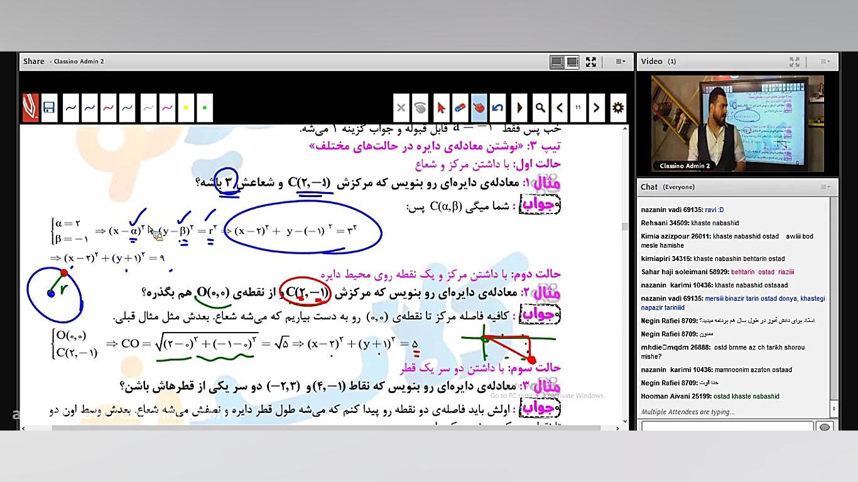858x482 pixels.
Task: Click the Share pod title
Action: 34,62
